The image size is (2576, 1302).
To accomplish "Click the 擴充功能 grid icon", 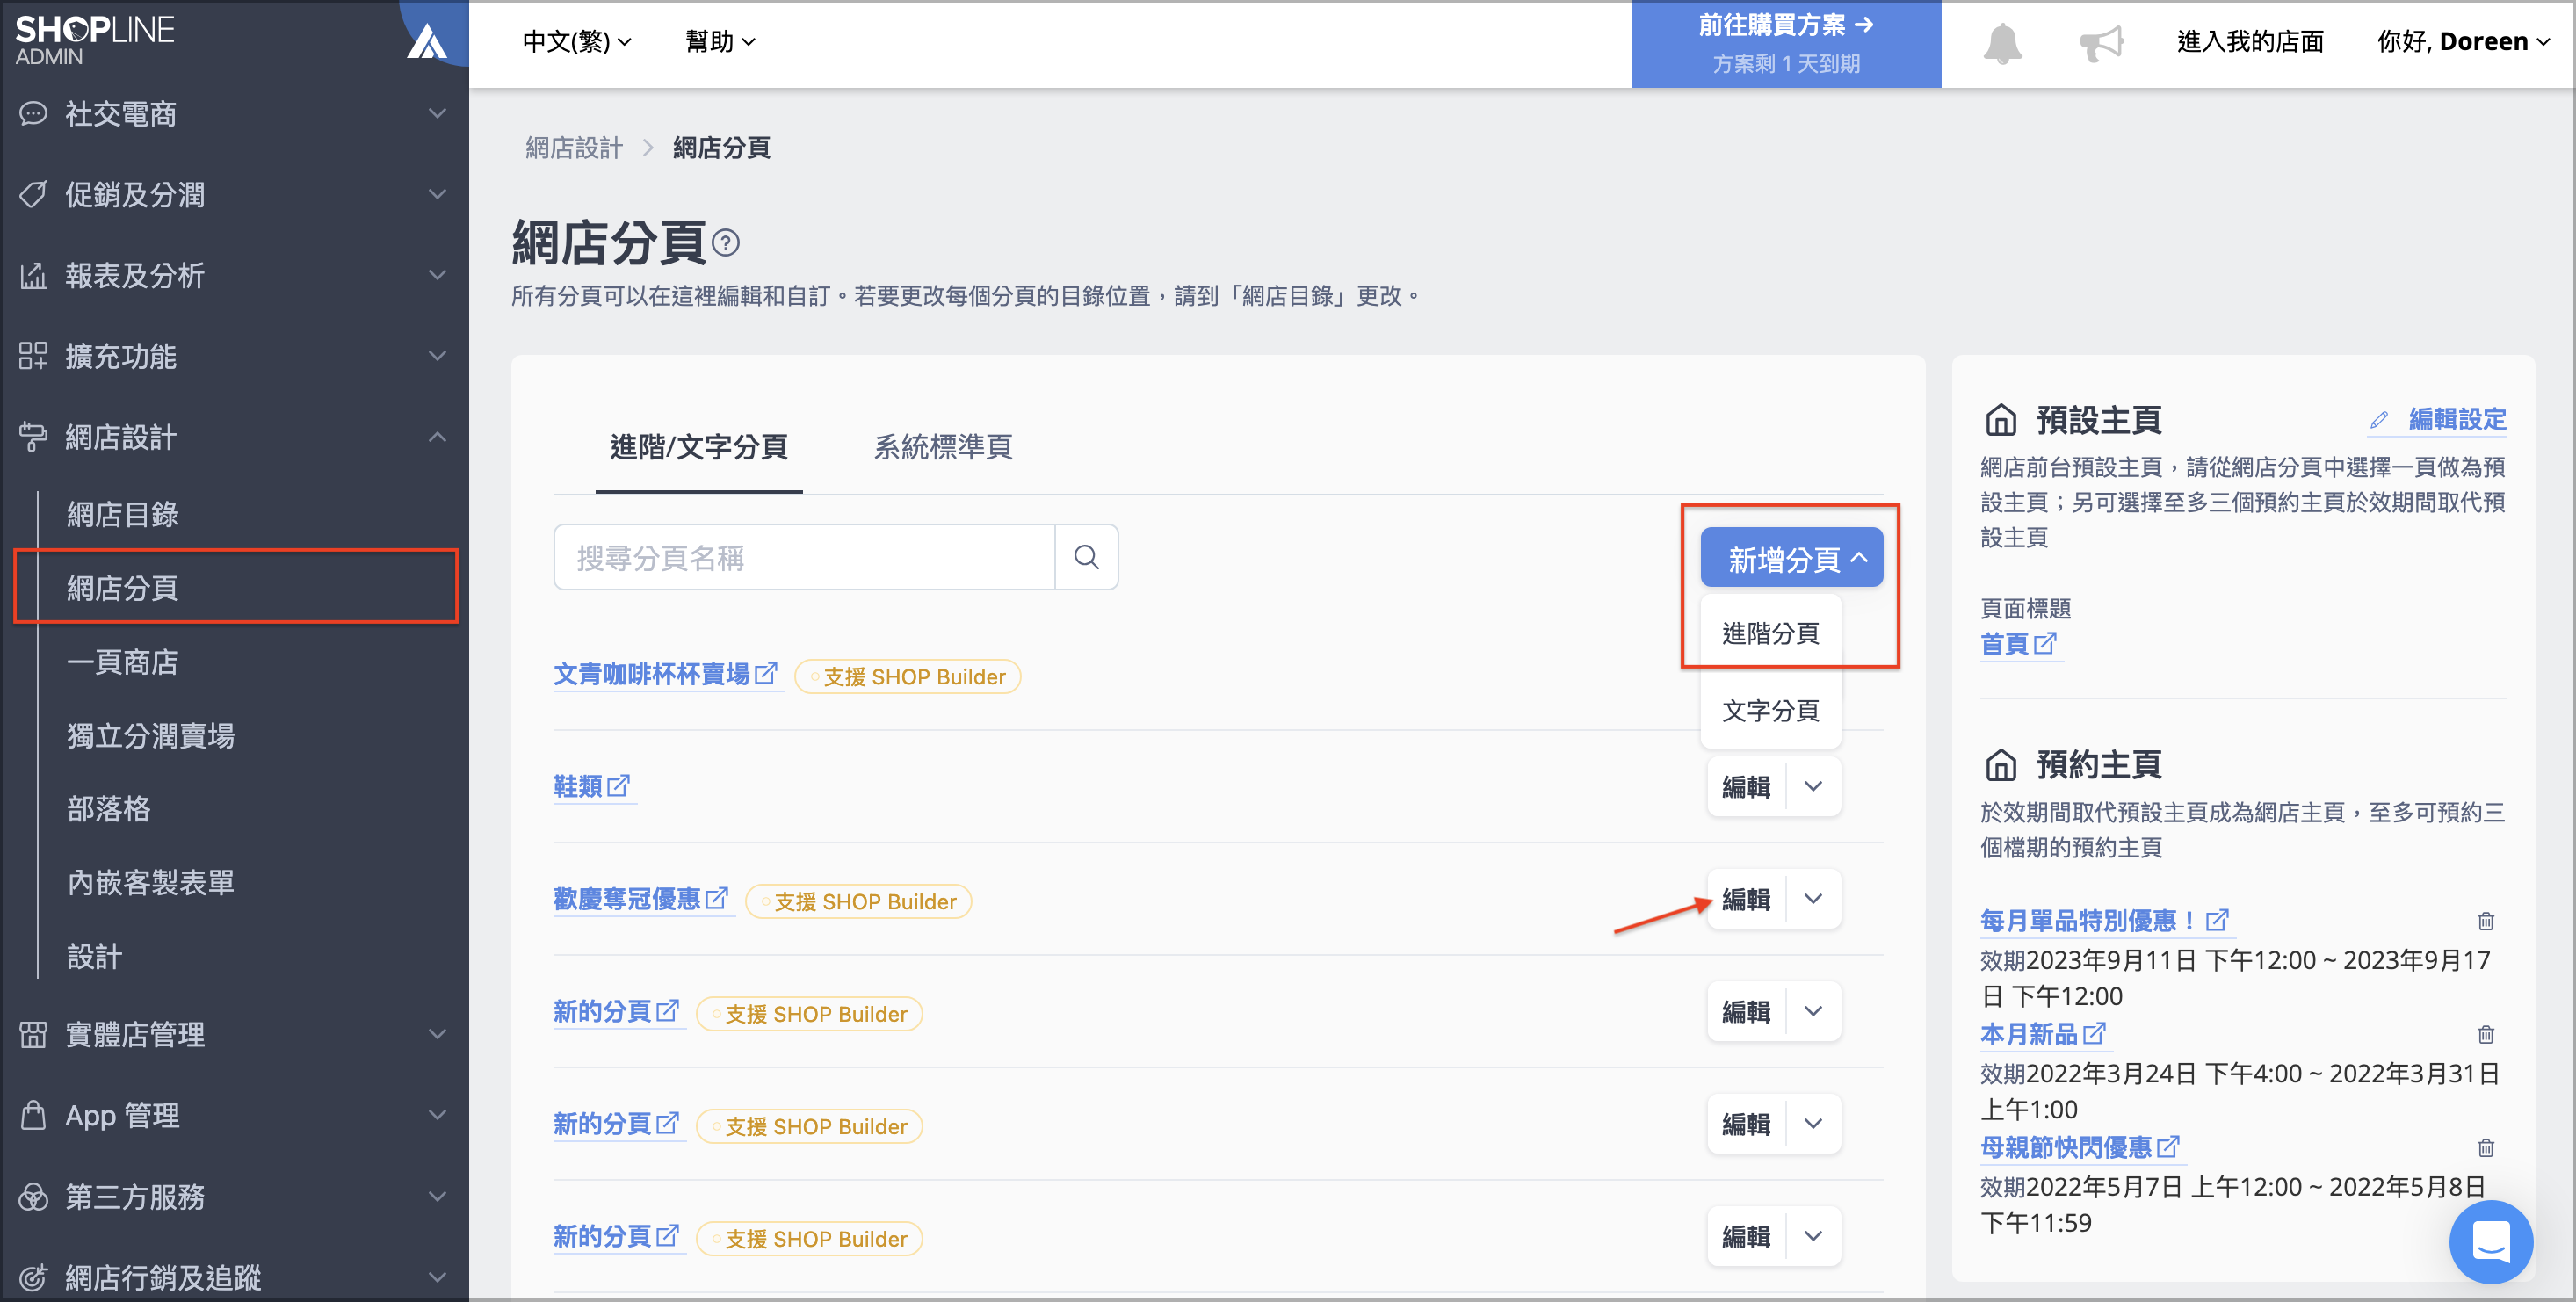I will click(33, 356).
